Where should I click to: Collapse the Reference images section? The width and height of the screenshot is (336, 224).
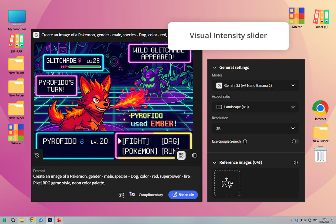pos(215,163)
